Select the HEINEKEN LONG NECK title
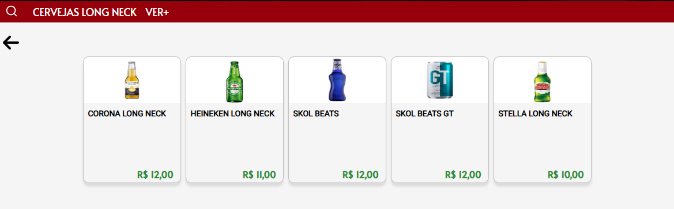The width and height of the screenshot is (674, 209). [x=232, y=114]
